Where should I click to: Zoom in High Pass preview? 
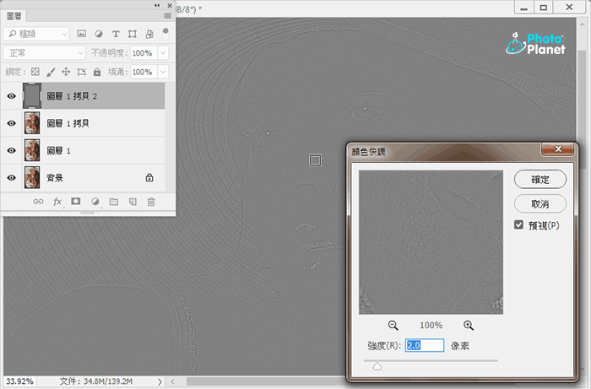pos(469,326)
